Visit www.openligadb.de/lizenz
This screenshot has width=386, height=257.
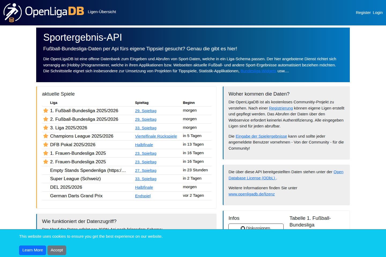point(251,194)
